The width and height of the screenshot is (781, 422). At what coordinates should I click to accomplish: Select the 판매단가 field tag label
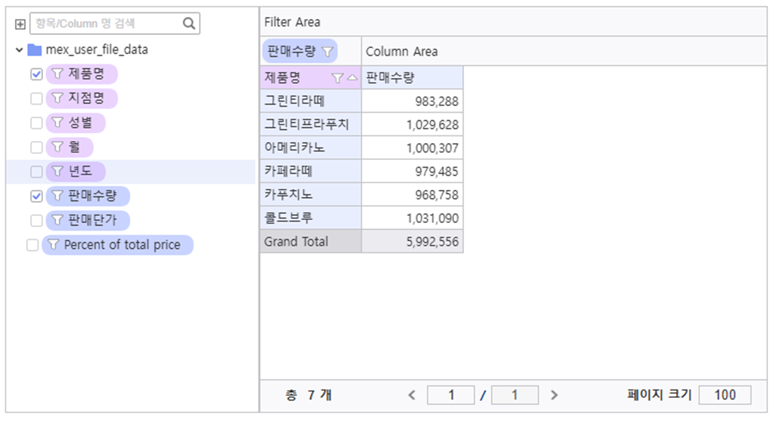point(92,220)
